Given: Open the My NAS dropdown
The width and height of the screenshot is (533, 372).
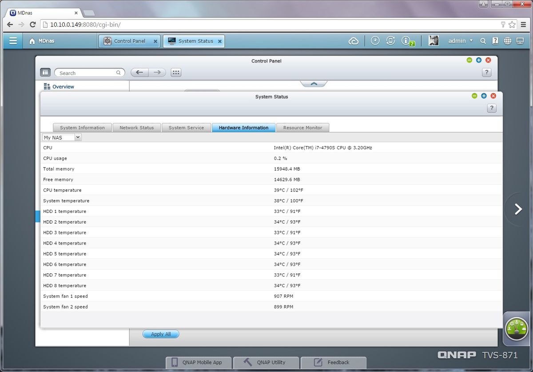Looking at the screenshot, I should click(62, 137).
